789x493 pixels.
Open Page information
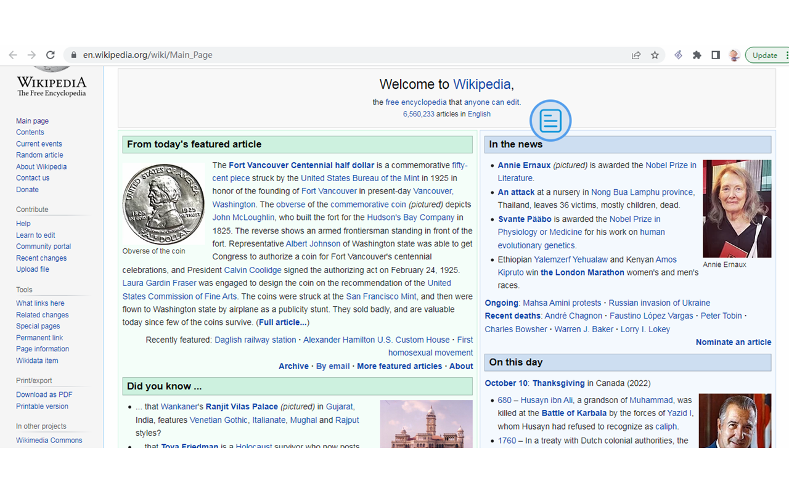point(43,349)
